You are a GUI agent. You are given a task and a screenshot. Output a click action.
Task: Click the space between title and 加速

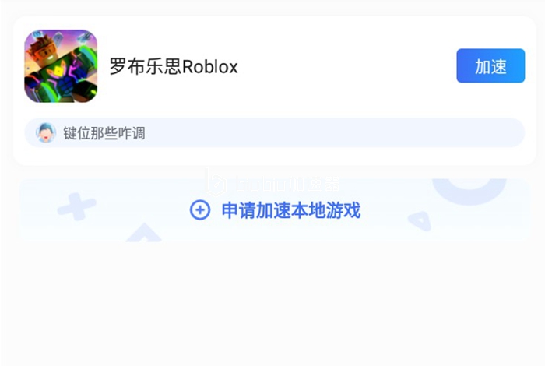(347, 66)
